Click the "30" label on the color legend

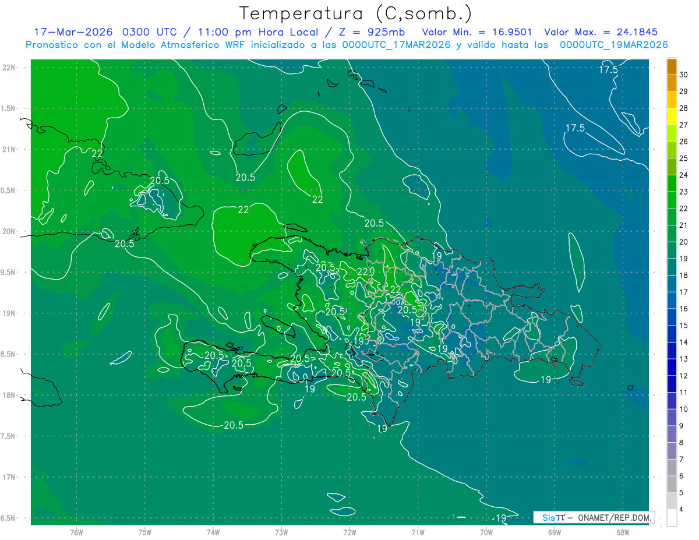[684, 75]
